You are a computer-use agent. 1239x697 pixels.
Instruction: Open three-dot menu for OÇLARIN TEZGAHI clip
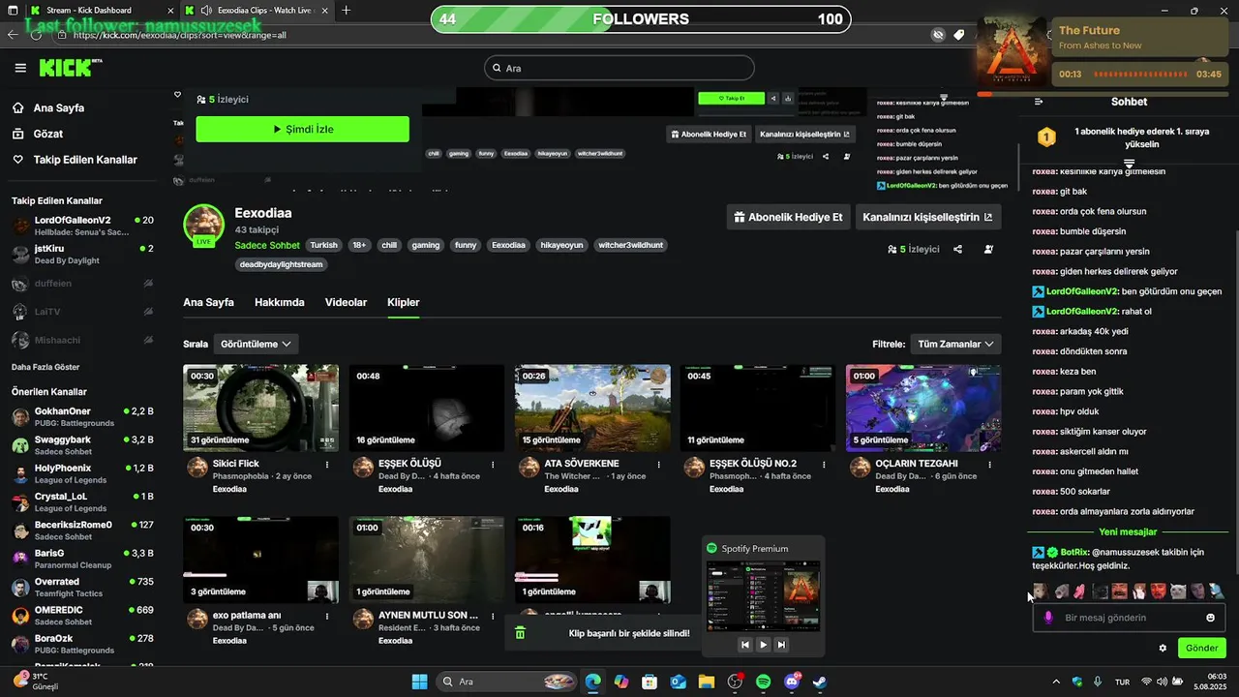coord(990,465)
